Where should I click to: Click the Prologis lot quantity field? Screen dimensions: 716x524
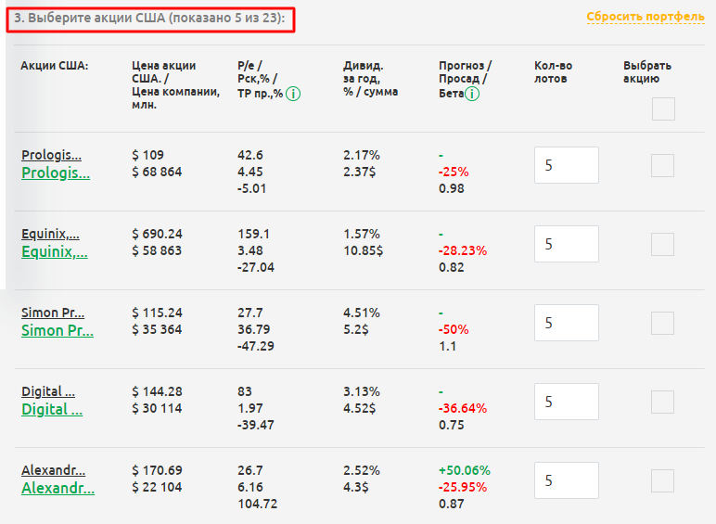(x=567, y=165)
